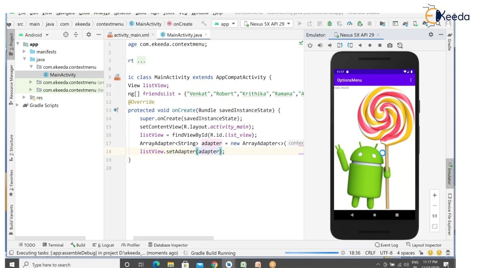The image size is (477, 268).
Task: Collapse the app module tree node
Action: 18,44
